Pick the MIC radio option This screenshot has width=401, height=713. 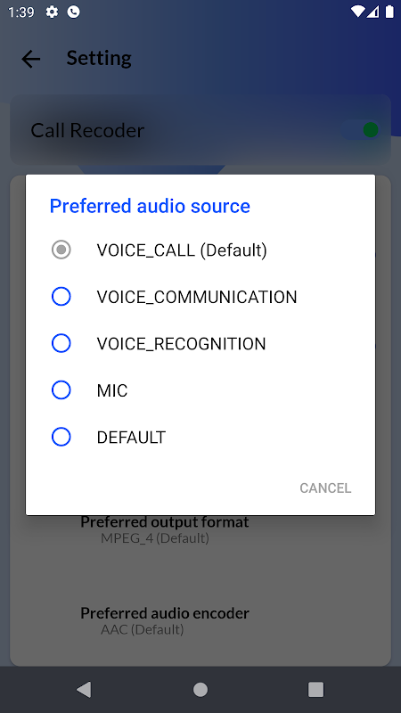61,390
